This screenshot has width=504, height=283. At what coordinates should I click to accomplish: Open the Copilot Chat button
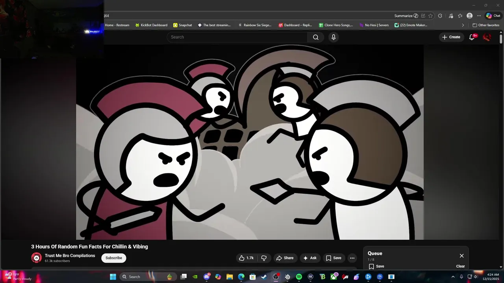[x=493, y=16]
